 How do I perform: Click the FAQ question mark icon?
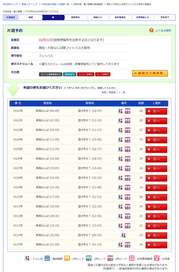tap(151, 30)
